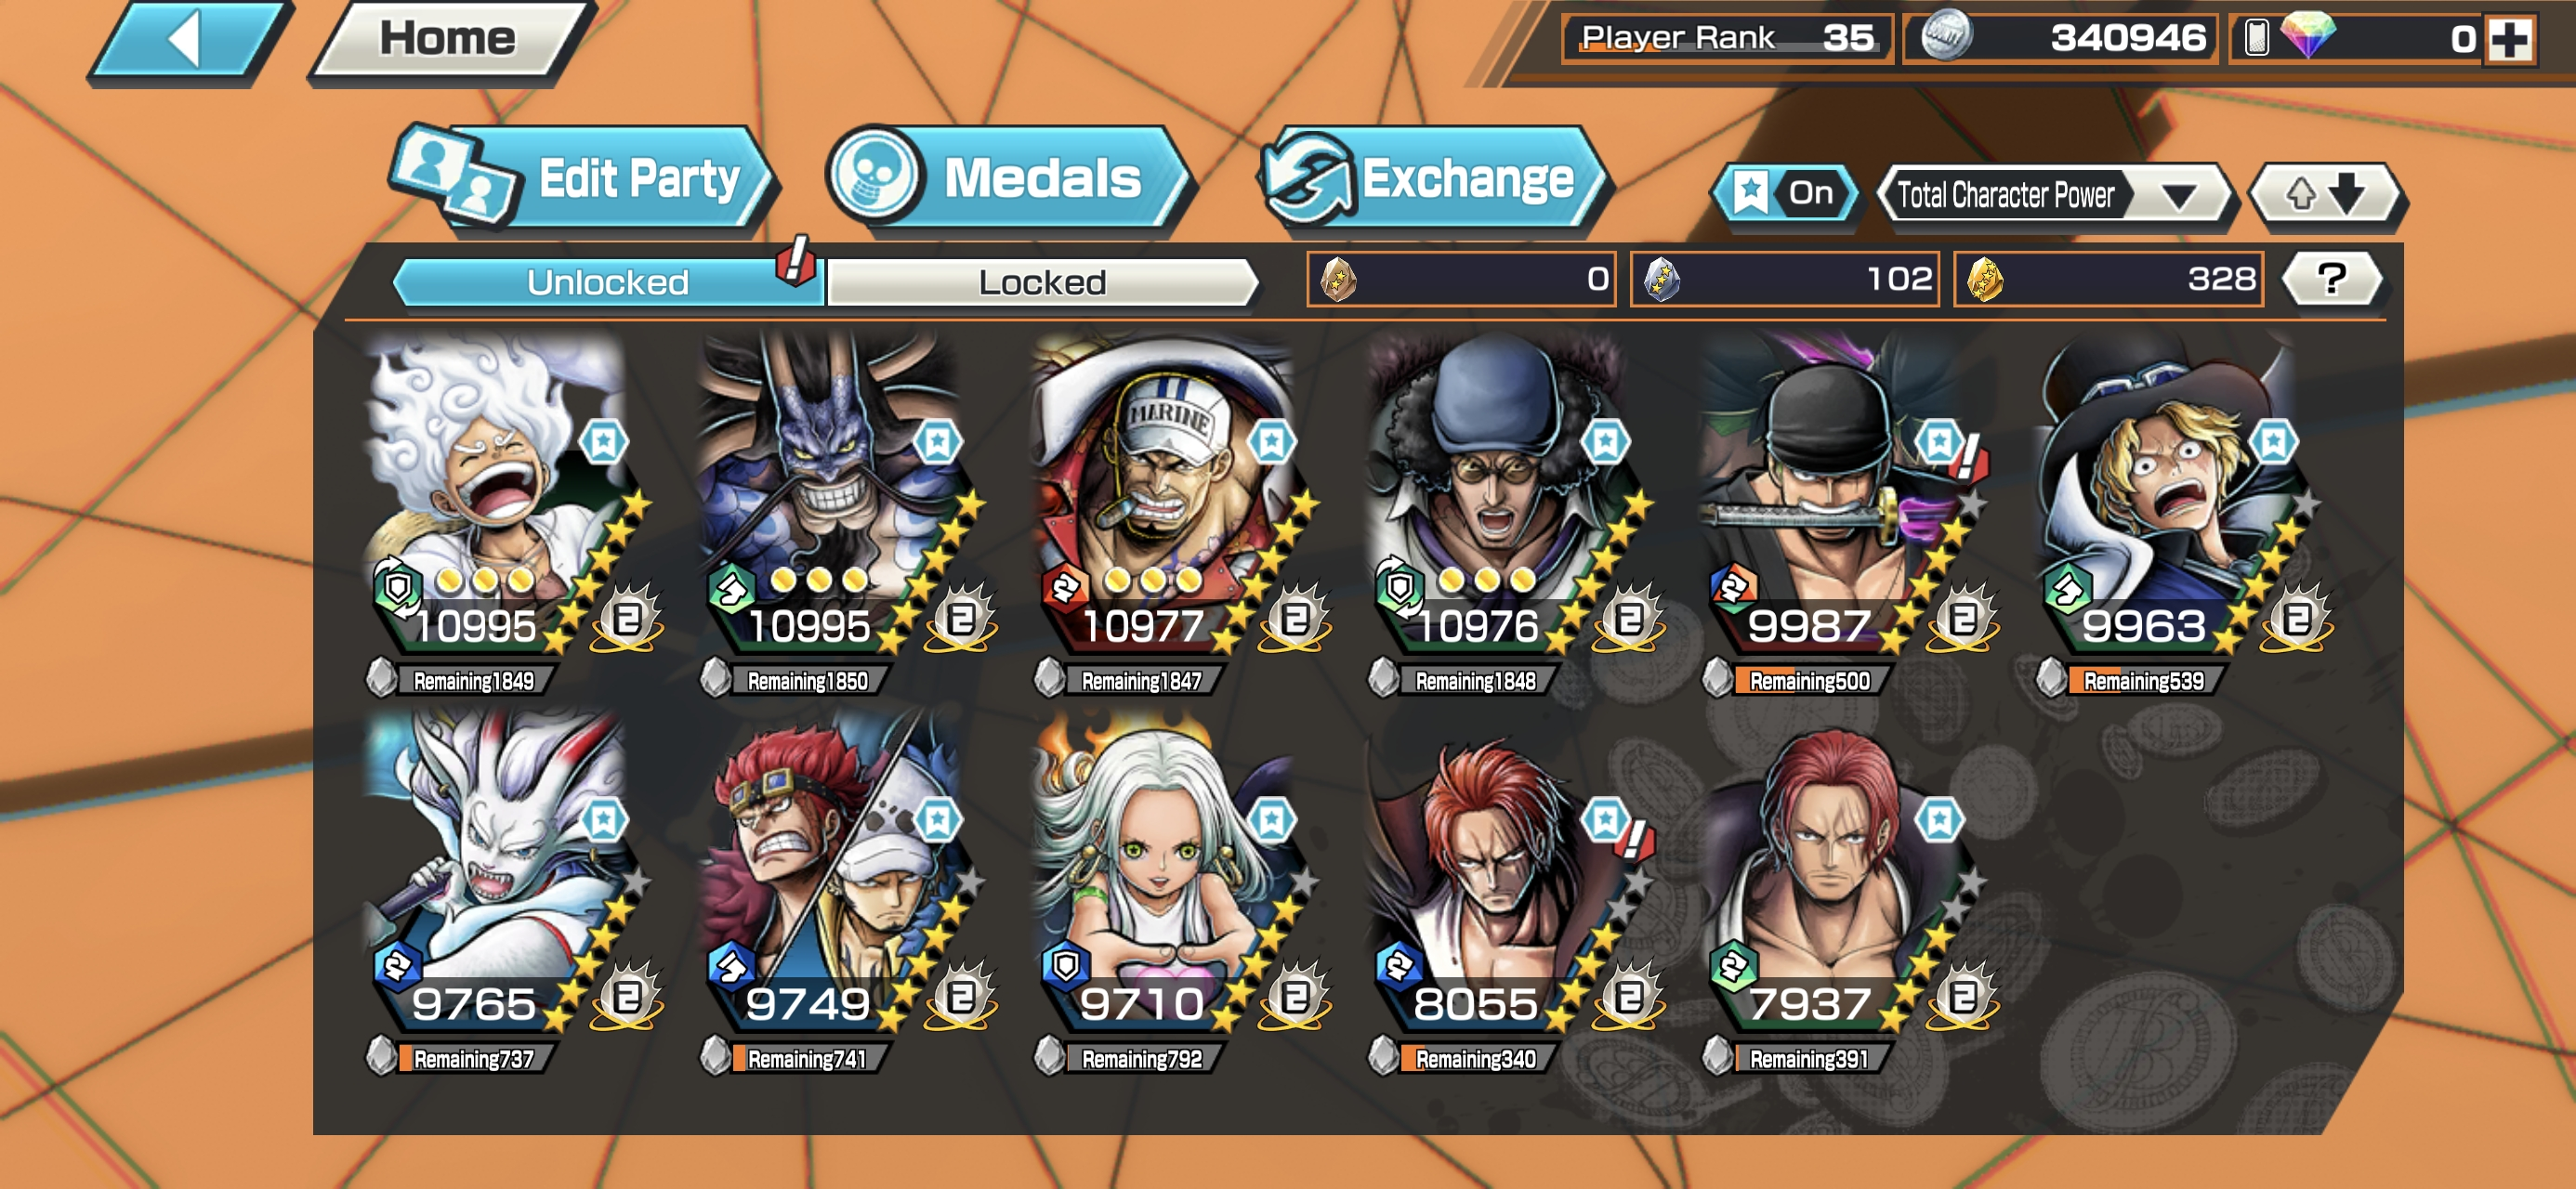The width and height of the screenshot is (2576, 1189).
Task: Click the Remaining500 progress bar under Zoro
Action: pos(1808,681)
